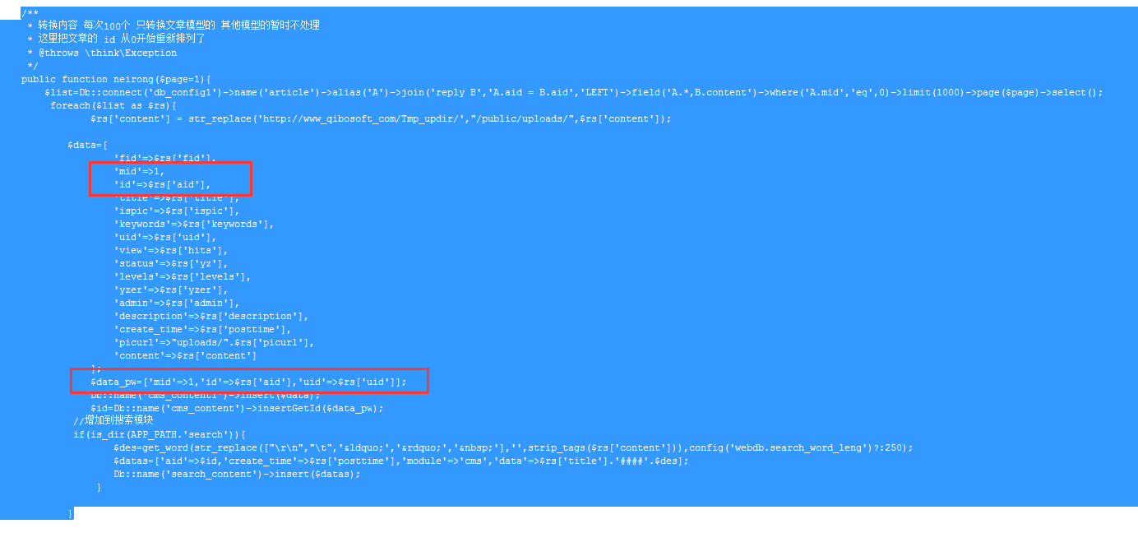Click the 'fid'=>$rs['fid'] array entry
This screenshot has height=533, width=1138.
point(164,158)
